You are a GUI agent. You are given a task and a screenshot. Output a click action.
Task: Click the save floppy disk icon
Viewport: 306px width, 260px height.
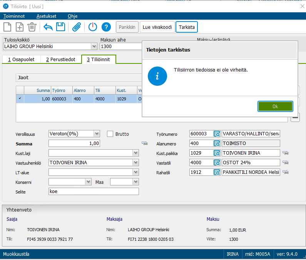(61, 27)
